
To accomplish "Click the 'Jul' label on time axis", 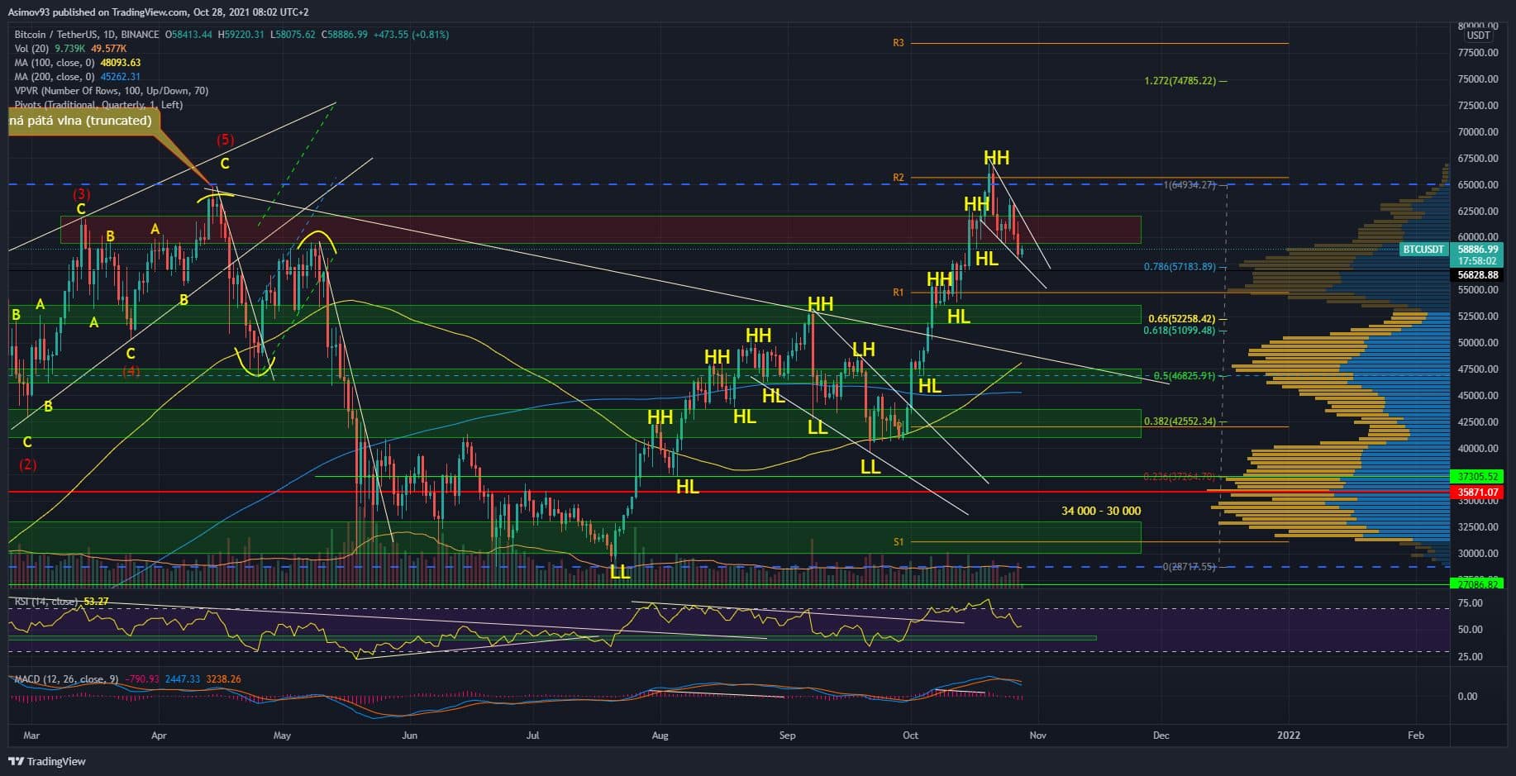I will [x=532, y=736].
